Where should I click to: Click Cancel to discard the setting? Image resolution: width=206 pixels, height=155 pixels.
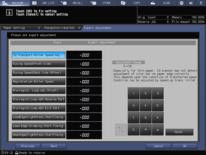[158, 146]
